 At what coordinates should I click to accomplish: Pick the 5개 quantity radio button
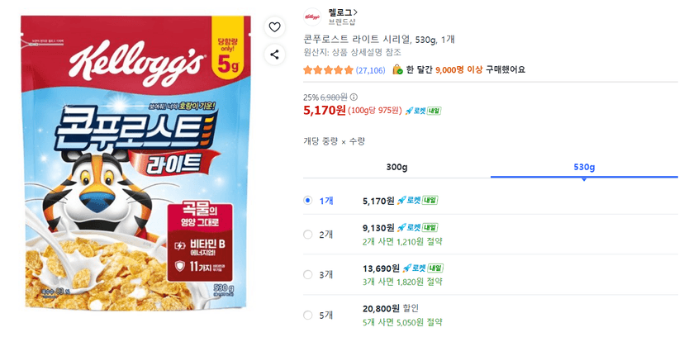[x=307, y=316]
